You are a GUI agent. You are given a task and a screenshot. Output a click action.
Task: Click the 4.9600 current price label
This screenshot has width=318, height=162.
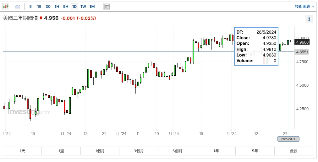[302, 42]
